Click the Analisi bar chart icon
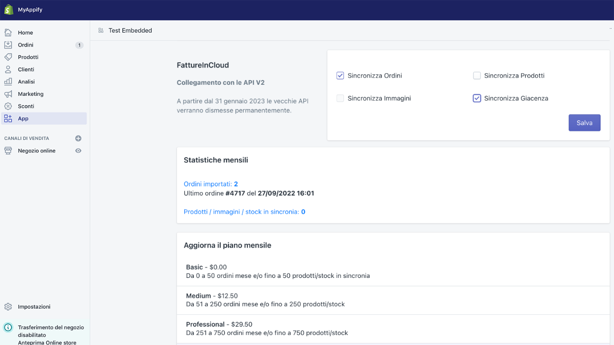 pyautogui.click(x=8, y=81)
